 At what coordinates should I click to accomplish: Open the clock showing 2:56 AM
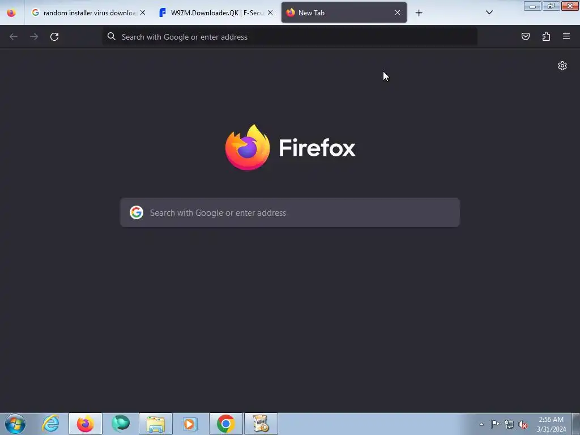[x=551, y=424]
